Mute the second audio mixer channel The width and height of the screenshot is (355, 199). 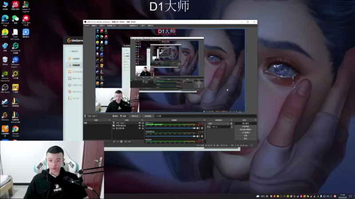point(198,136)
